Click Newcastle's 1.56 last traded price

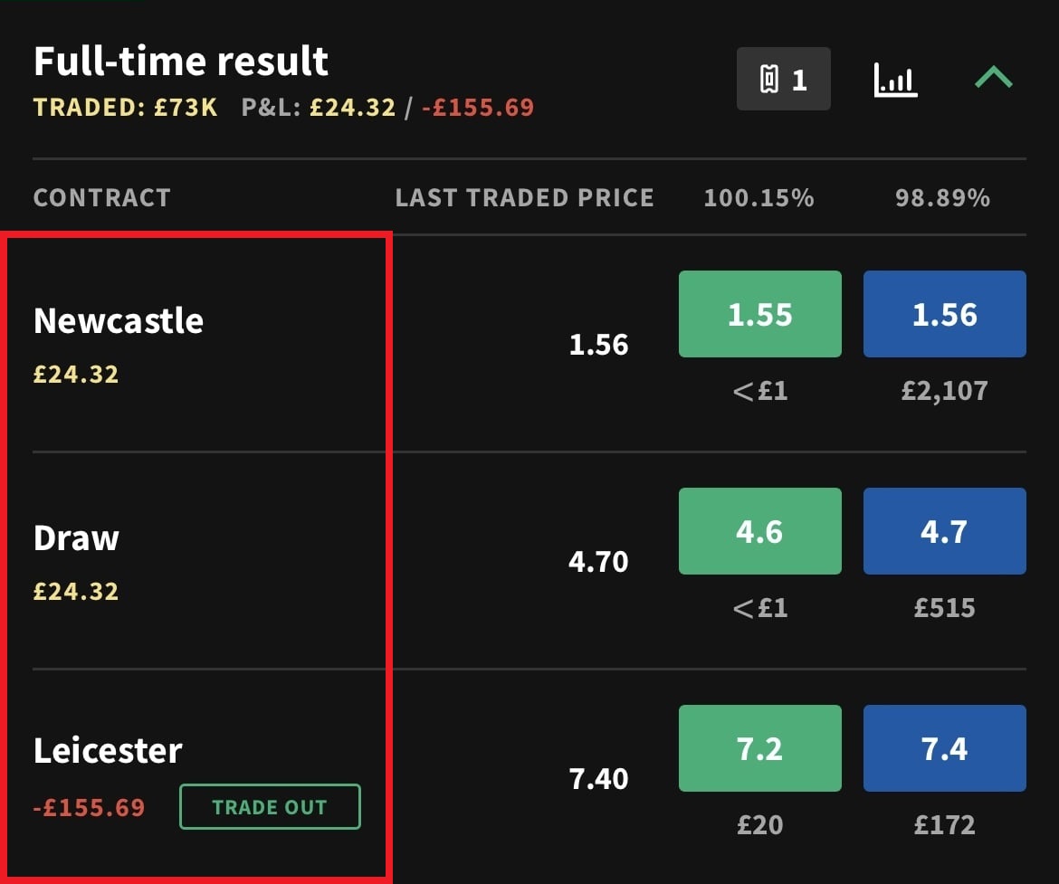coord(598,345)
